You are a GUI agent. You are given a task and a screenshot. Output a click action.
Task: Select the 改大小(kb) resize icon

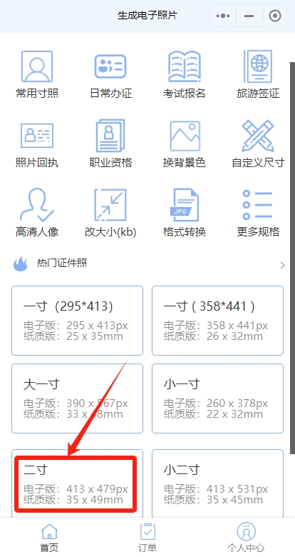pos(110,205)
